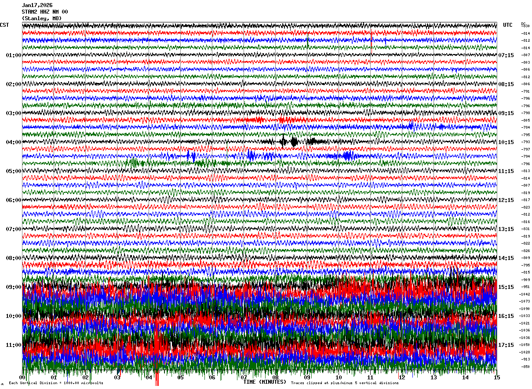Click the location label "(Stanley, MO)"
Image resolution: width=532 pixels, height=389 pixels.
pos(42,18)
